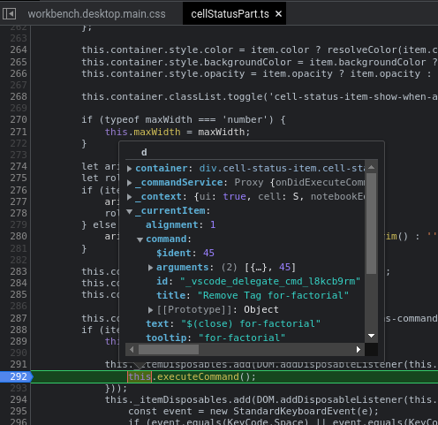Click the alignment: 1 row
Screen dimensions: 438x425
click(x=180, y=225)
